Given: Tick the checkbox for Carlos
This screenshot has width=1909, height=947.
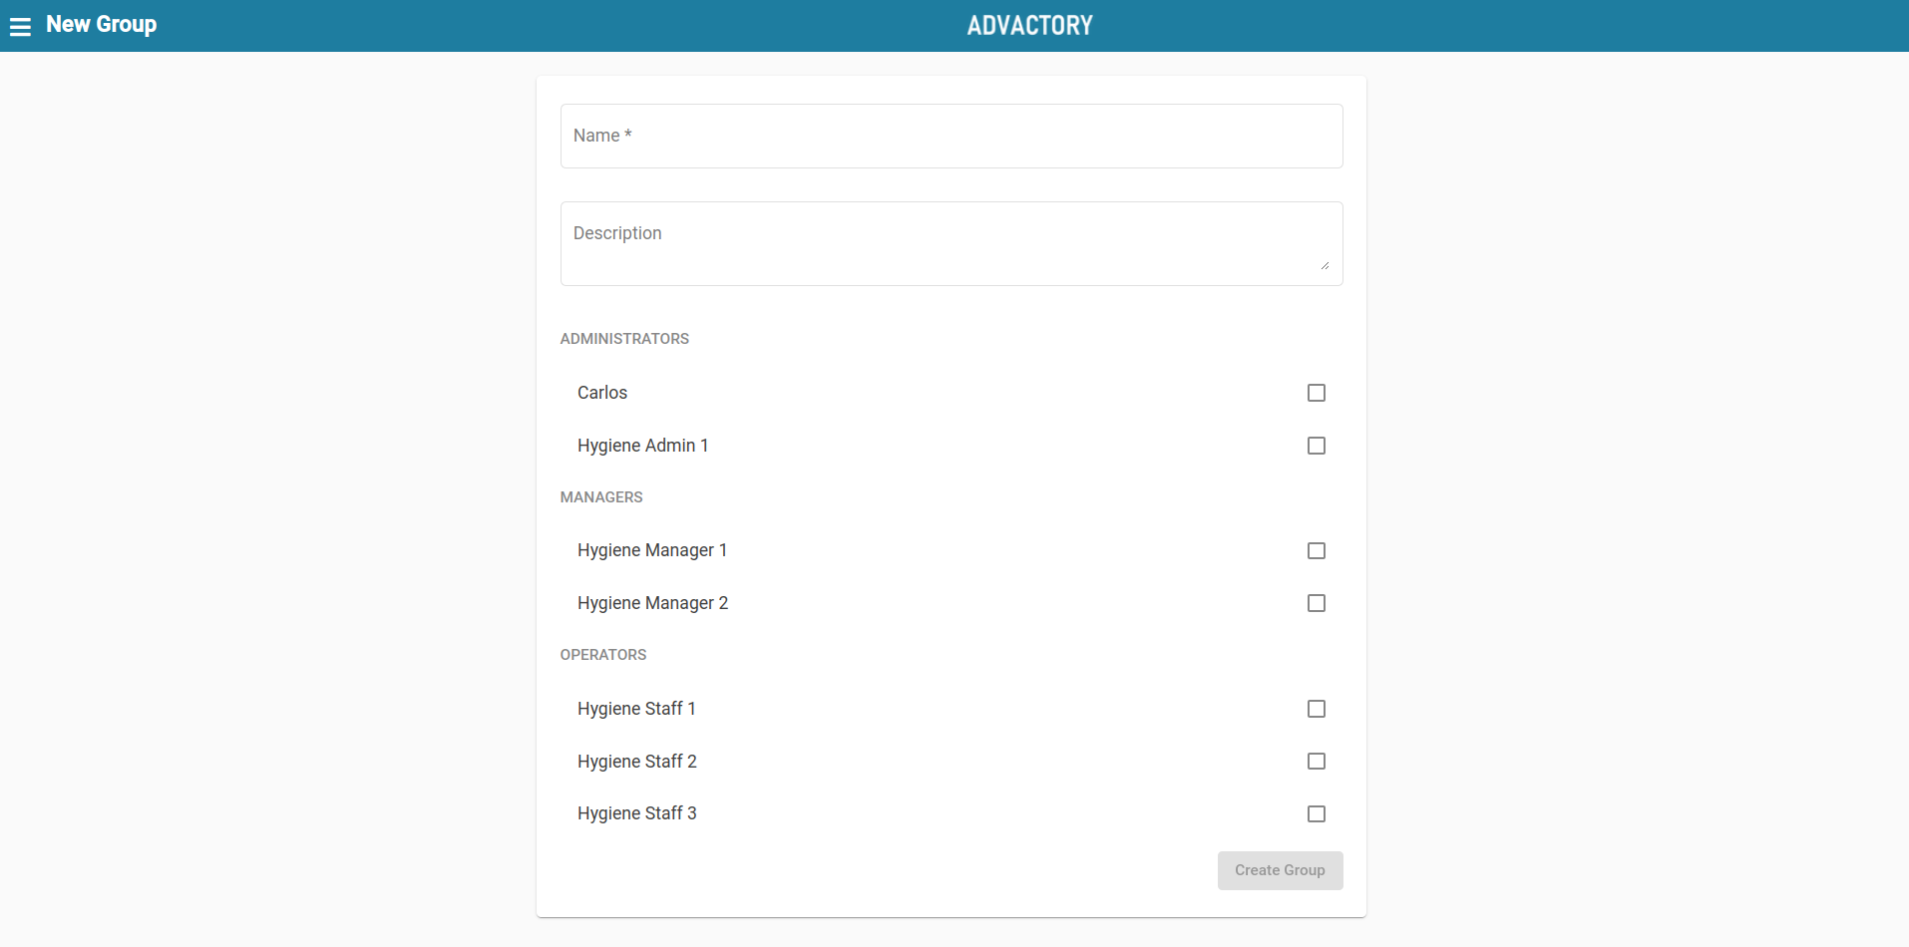Looking at the screenshot, I should pyautogui.click(x=1317, y=393).
